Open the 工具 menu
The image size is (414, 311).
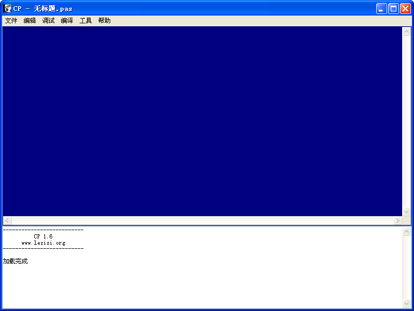[x=86, y=21]
